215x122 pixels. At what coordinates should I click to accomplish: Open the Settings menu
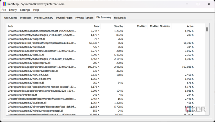(x=25, y=10)
